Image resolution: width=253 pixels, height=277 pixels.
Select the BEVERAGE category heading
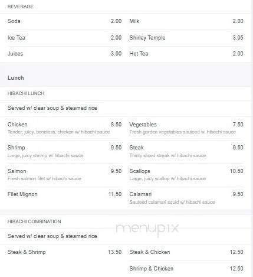tap(21, 6)
